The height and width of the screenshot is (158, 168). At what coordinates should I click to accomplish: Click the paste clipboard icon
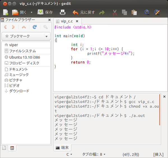tap(134, 12)
